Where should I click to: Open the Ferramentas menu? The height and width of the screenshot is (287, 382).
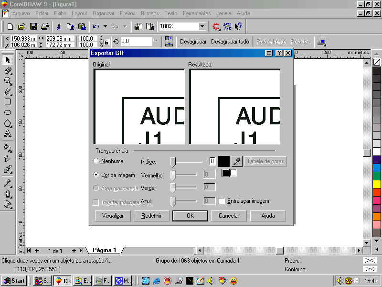[197, 13]
